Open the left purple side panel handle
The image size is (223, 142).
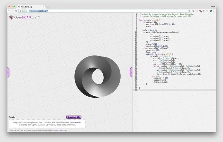point(8,72)
